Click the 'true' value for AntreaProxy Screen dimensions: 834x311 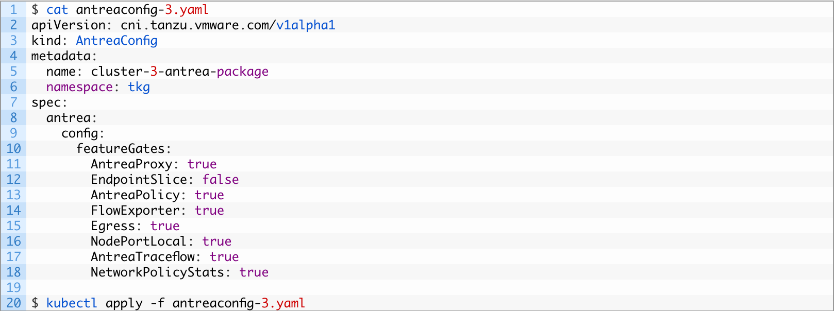click(x=202, y=164)
